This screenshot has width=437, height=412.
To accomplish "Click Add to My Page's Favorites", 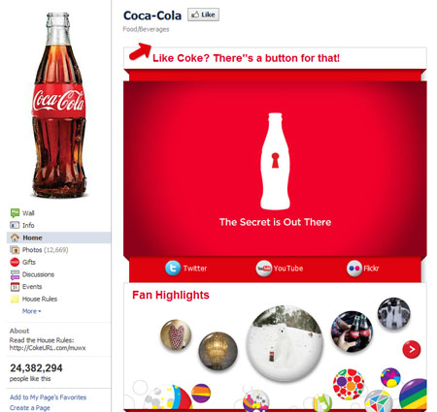I will pyautogui.click(x=48, y=397).
